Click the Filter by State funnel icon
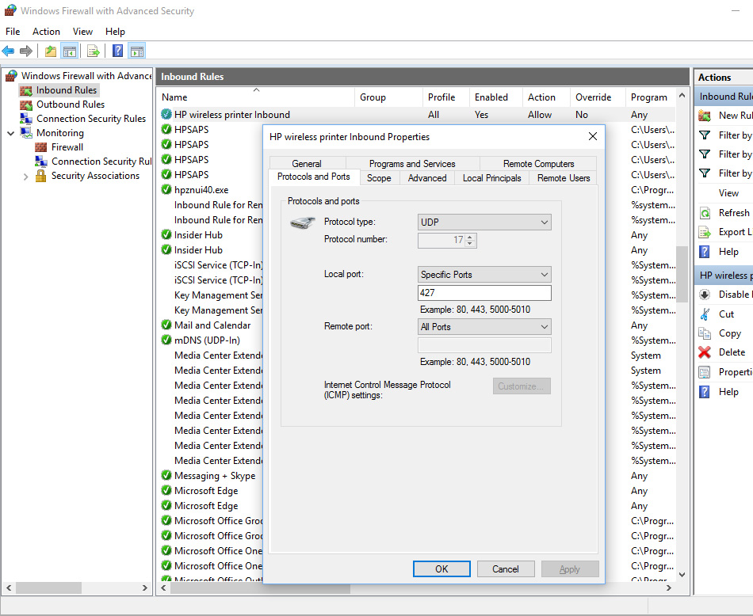 click(x=705, y=154)
